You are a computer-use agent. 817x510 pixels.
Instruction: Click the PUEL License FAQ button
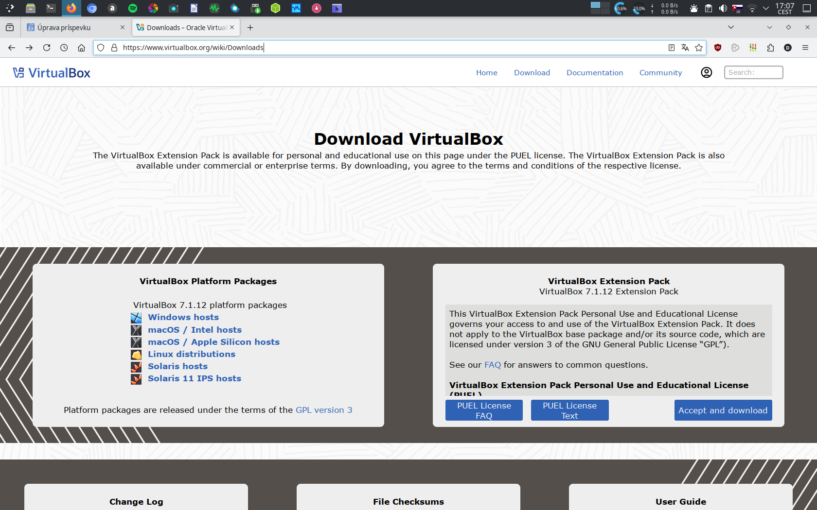click(x=484, y=410)
